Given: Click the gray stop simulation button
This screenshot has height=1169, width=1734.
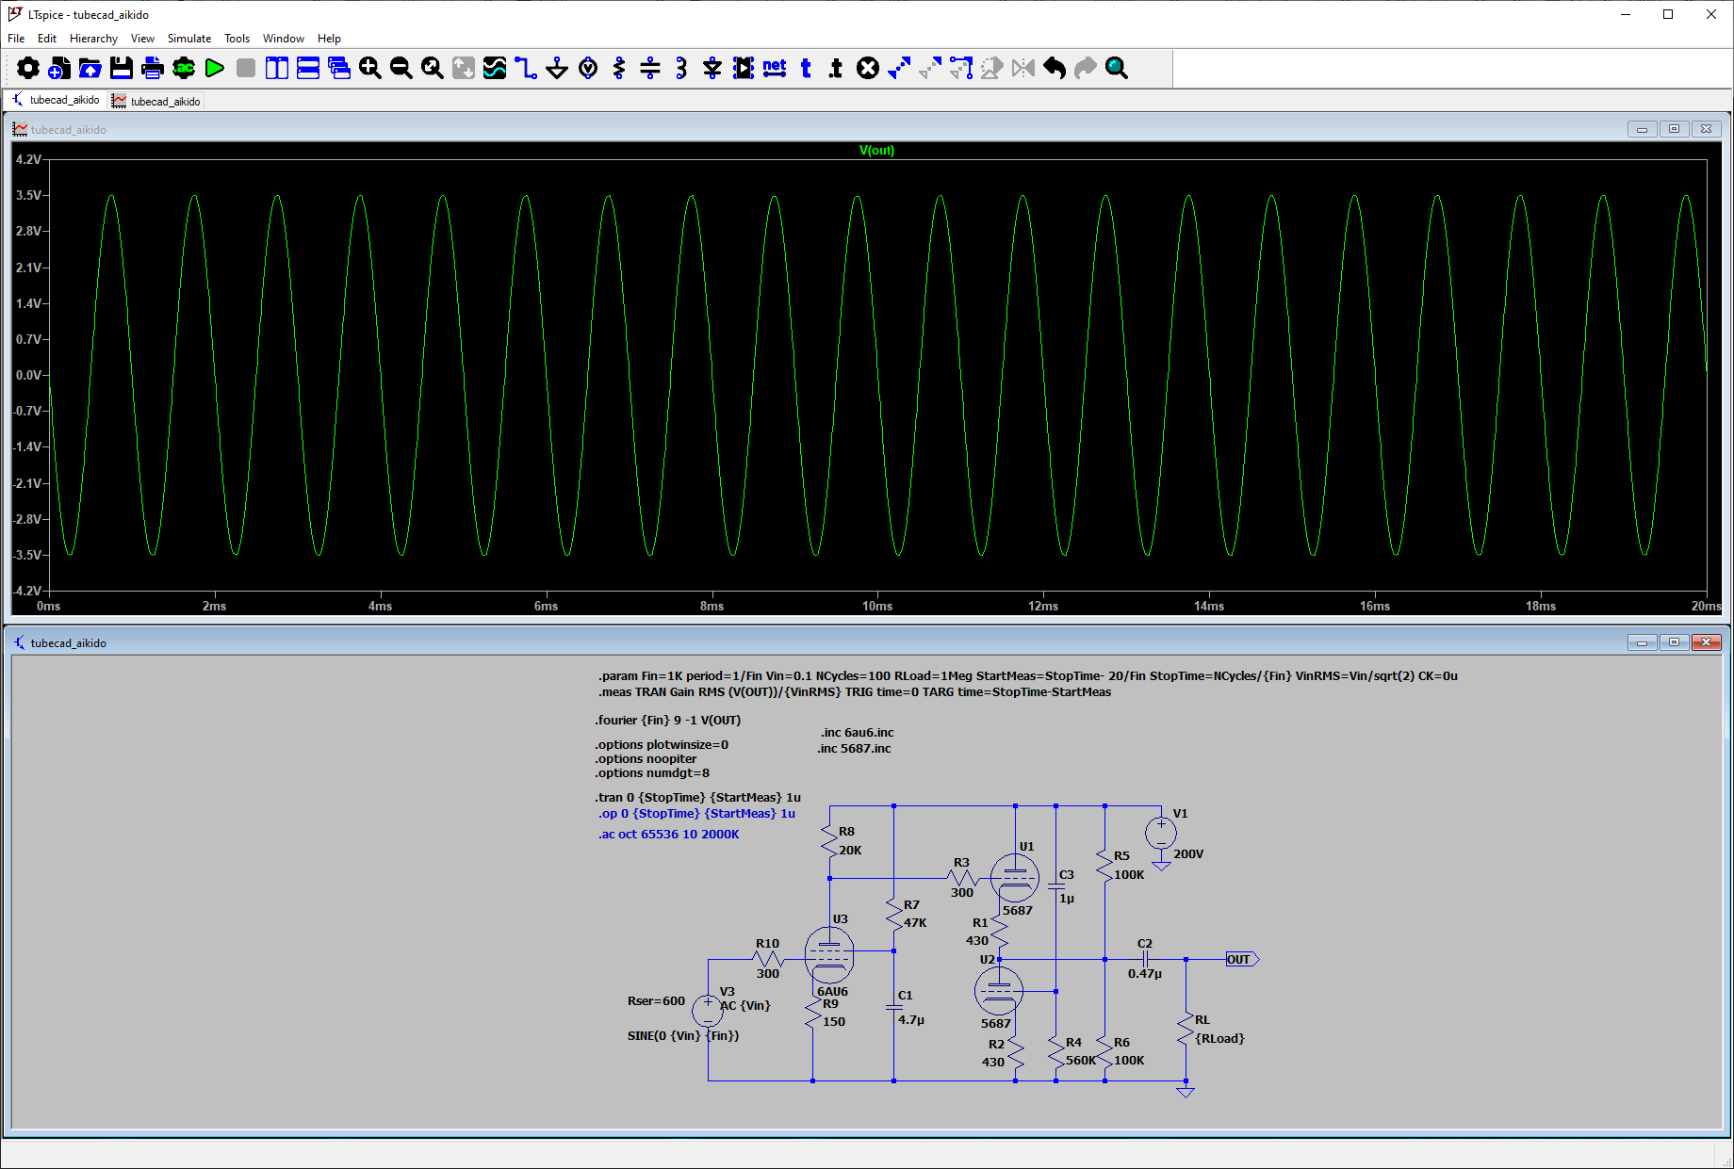Looking at the screenshot, I should coord(246,68).
